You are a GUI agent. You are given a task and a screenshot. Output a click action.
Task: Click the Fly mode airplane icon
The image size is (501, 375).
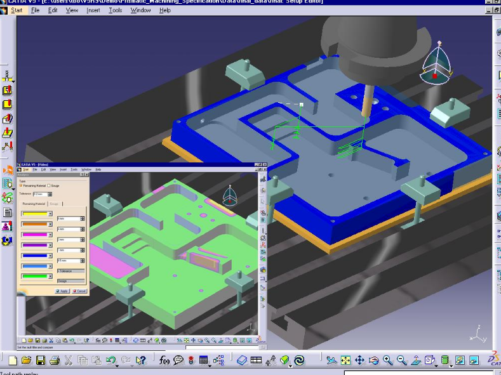click(x=331, y=360)
